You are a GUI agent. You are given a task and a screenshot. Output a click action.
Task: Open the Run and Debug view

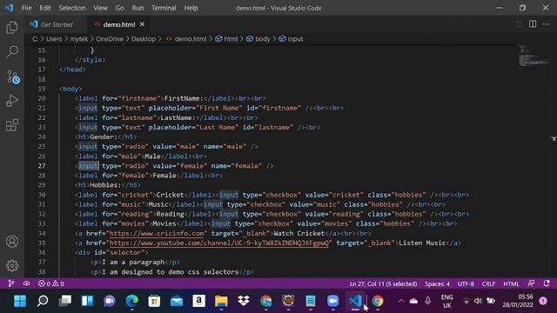(x=12, y=101)
